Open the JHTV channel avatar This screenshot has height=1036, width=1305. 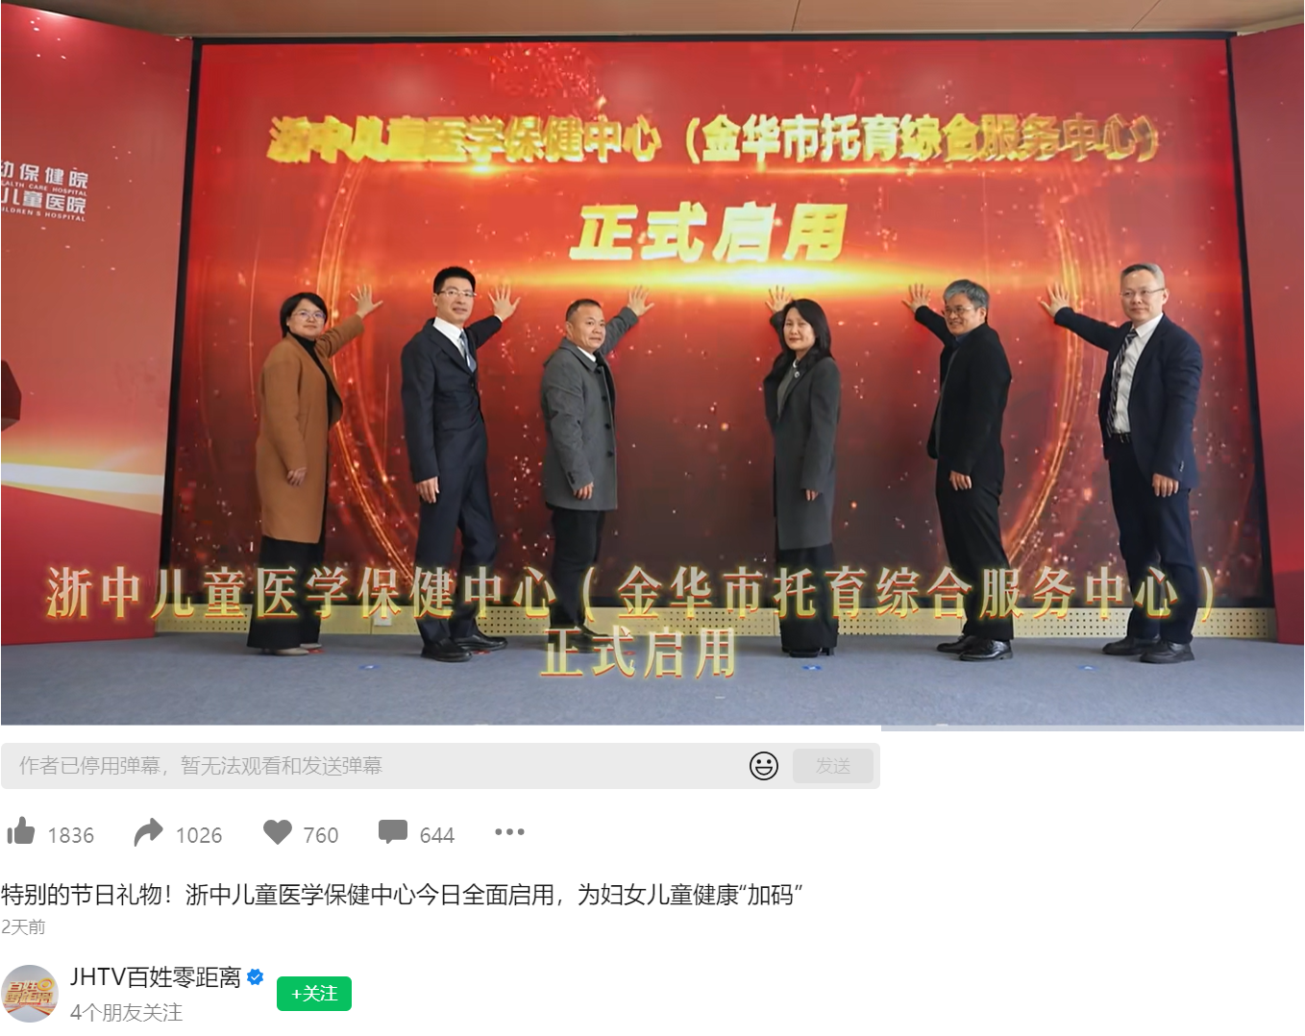pyautogui.click(x=30, y=994)
